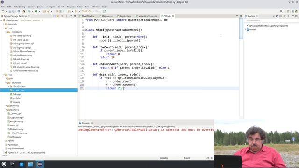Open the Window menu

[95, 7]
